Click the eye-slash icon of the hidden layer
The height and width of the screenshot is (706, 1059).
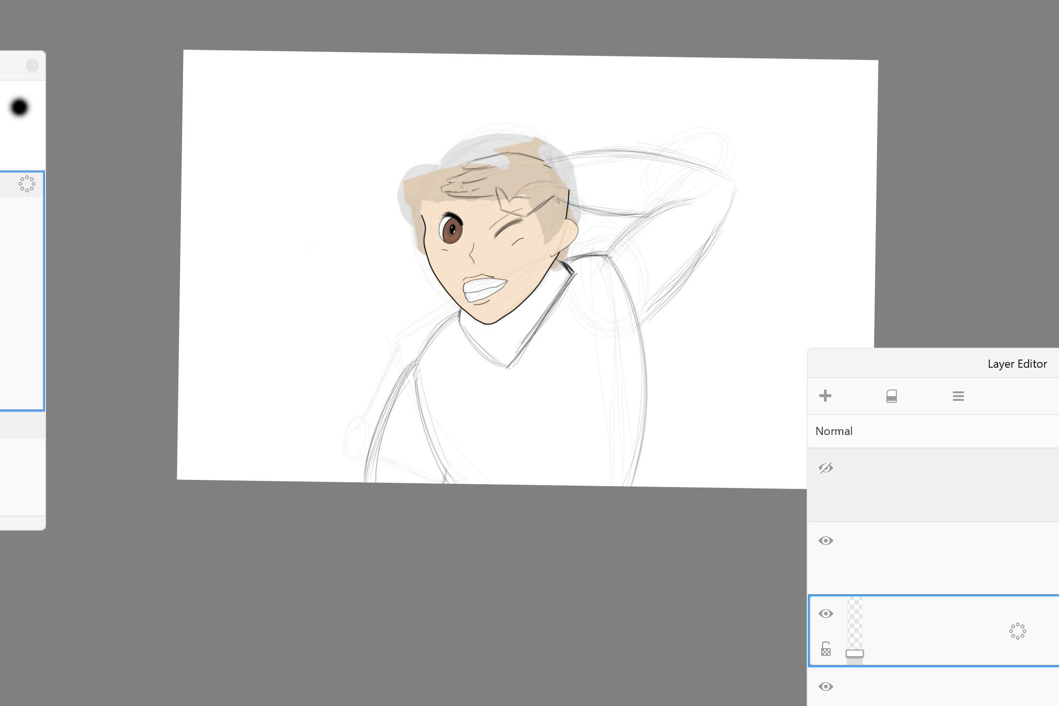pos(826,468)
